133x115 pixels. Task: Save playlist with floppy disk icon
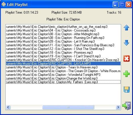(126, 89)
